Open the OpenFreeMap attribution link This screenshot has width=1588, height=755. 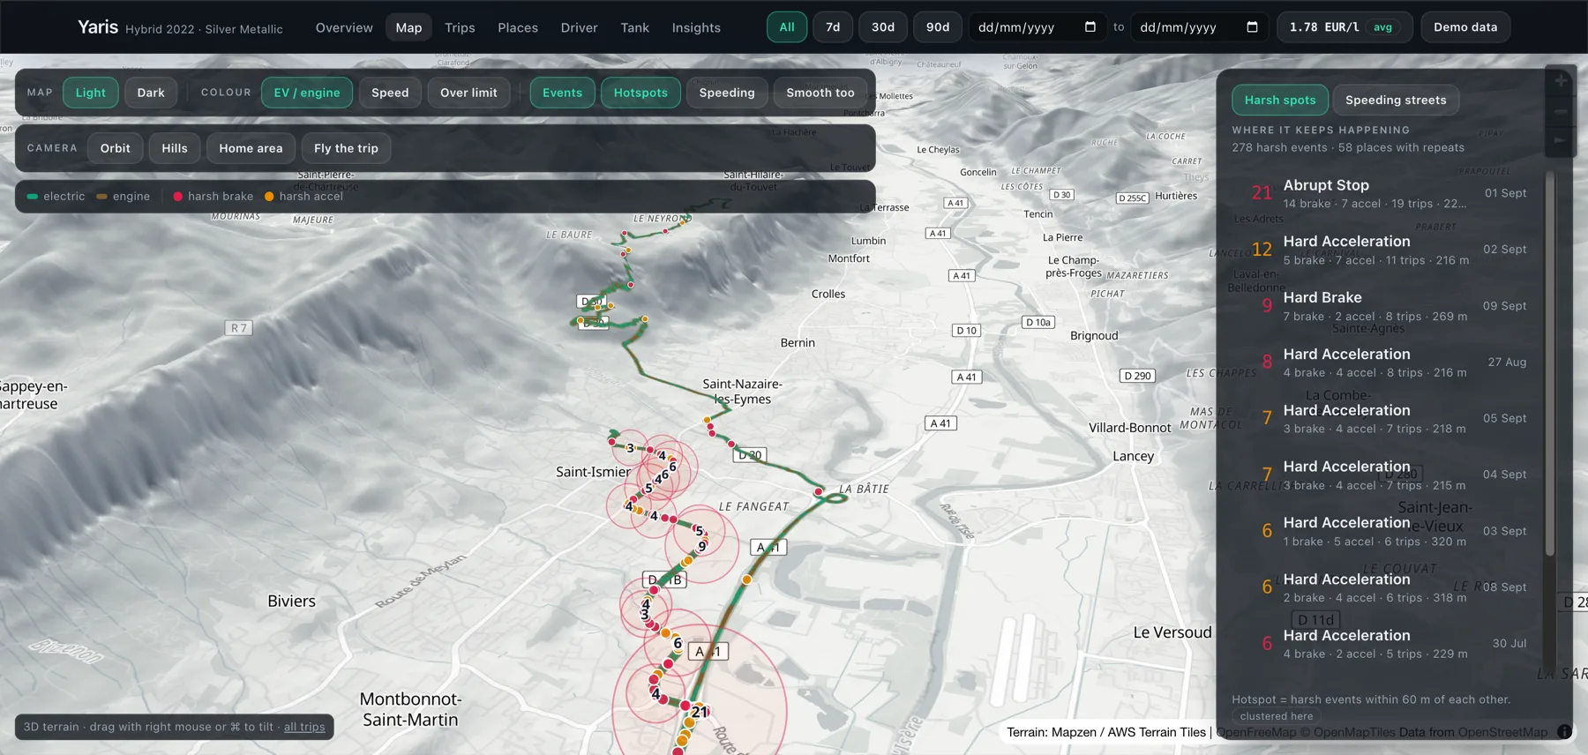pos(1256,732)
